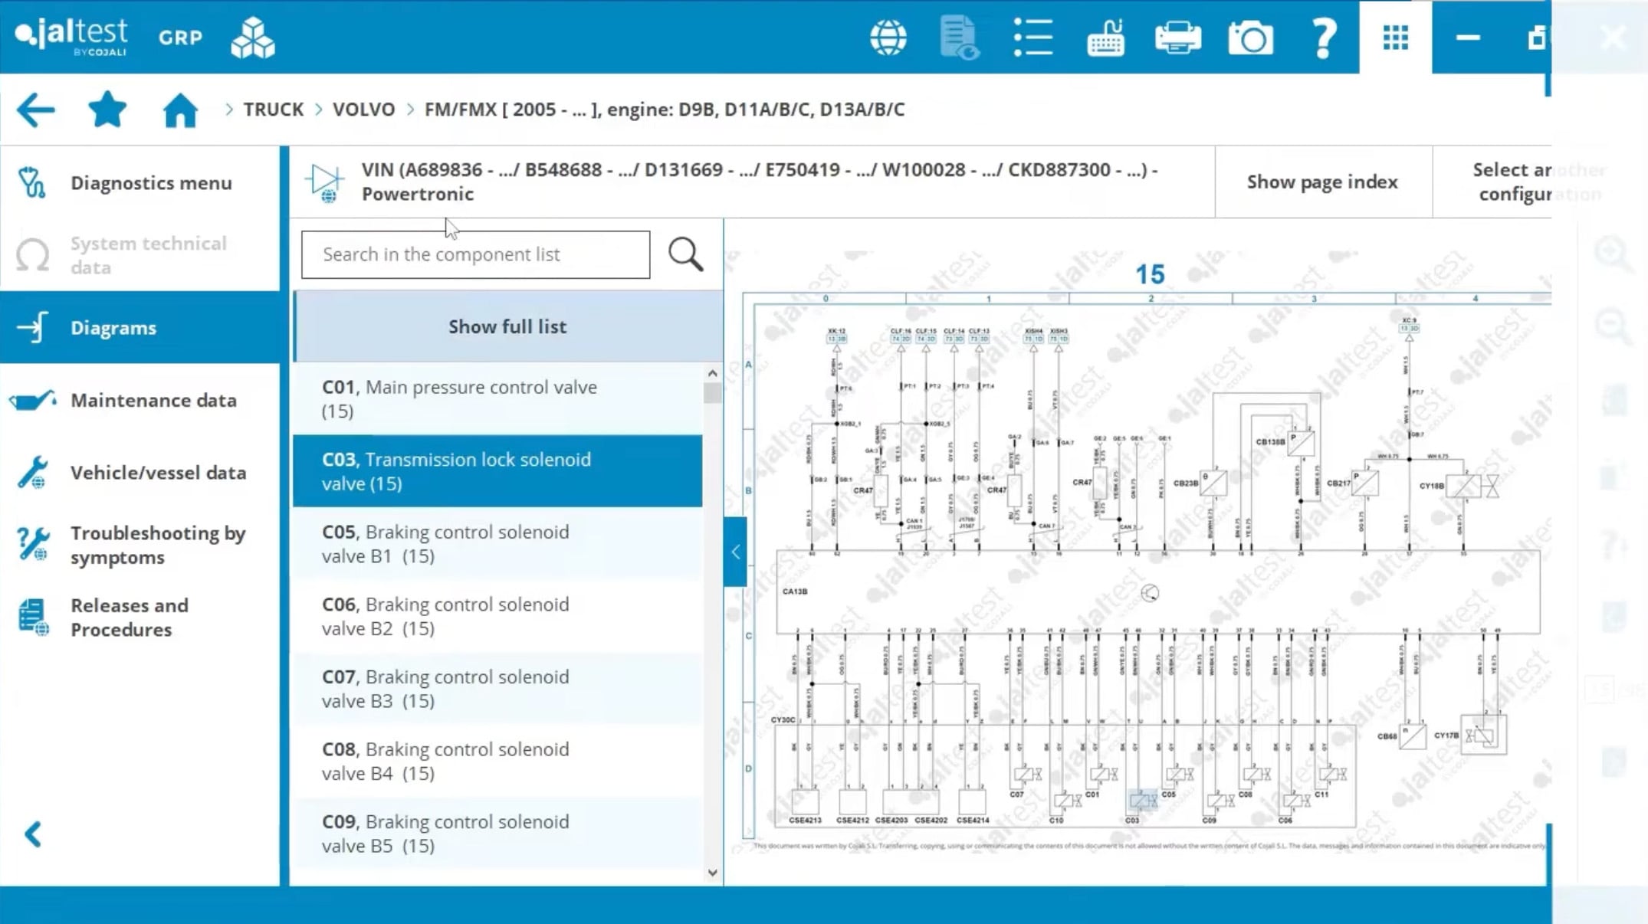The height and width of the screenshot is (924, 1648).
Task: Click the magnifier search icon
Action: (685, 254)
